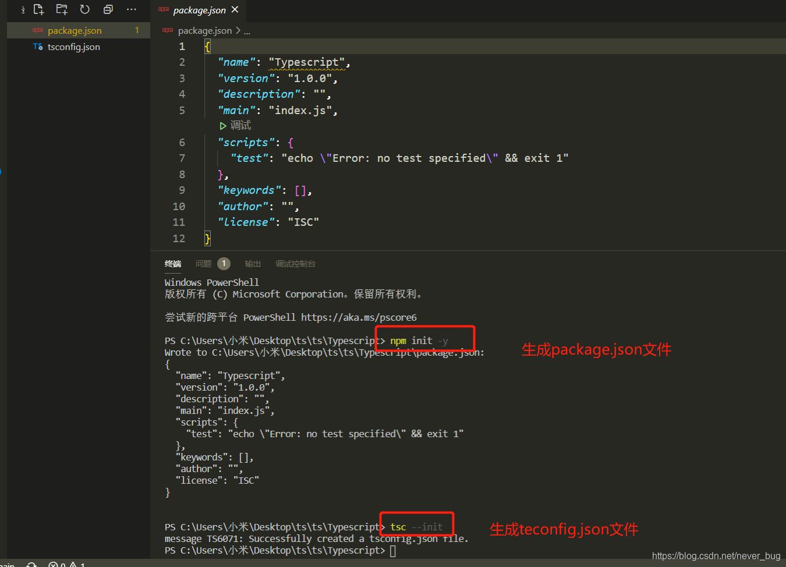The width and height of the screenshot is (786, 567).
Task: Refresh the explorer file list
Action: tap(85, 9)
